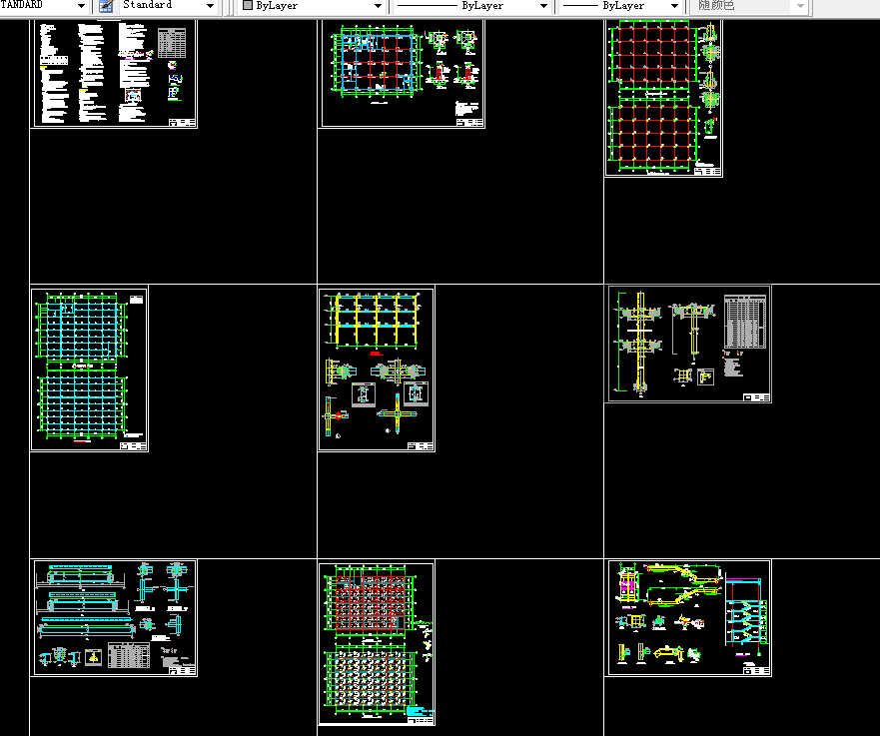Open the ByLayer lineweight dropdown
880x736 pixels.
pos(674,6)
